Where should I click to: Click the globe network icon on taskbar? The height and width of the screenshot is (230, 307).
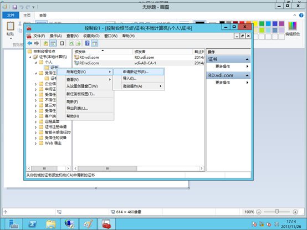point(69,224)
